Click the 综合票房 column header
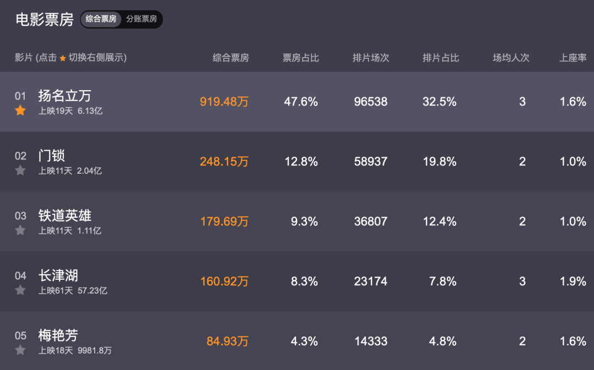Image resolution: width=594 pixels, height=370 pixels. pos(231,58)
